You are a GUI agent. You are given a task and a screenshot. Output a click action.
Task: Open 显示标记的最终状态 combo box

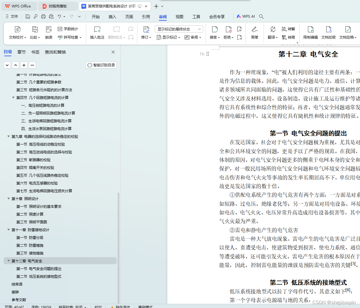[x=179, y=29]
